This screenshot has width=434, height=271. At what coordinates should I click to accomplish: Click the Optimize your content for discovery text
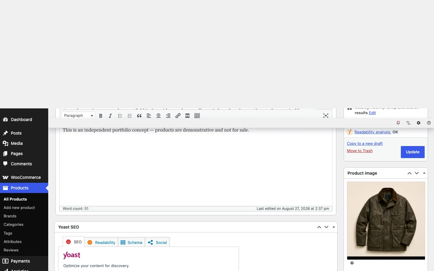[96, 266]
